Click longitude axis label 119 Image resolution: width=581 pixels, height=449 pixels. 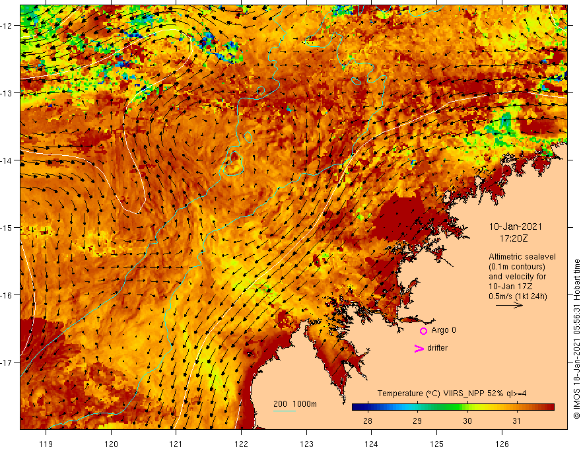point(46,444)
